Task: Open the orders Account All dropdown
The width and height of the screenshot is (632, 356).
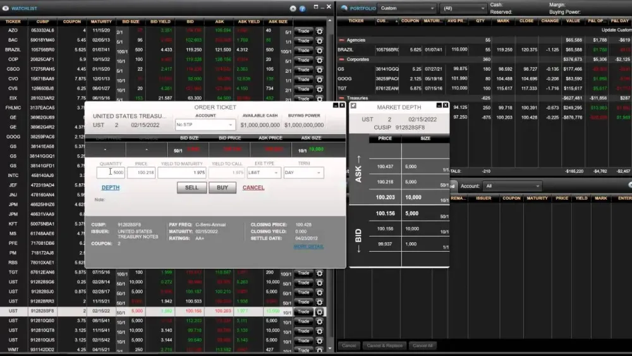Action: [513, 186]
